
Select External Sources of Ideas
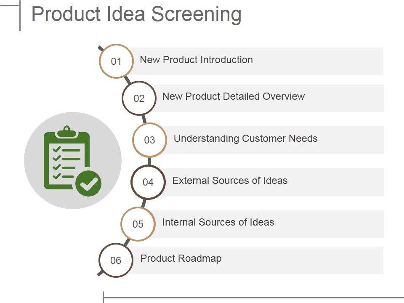tap(230, 181)
